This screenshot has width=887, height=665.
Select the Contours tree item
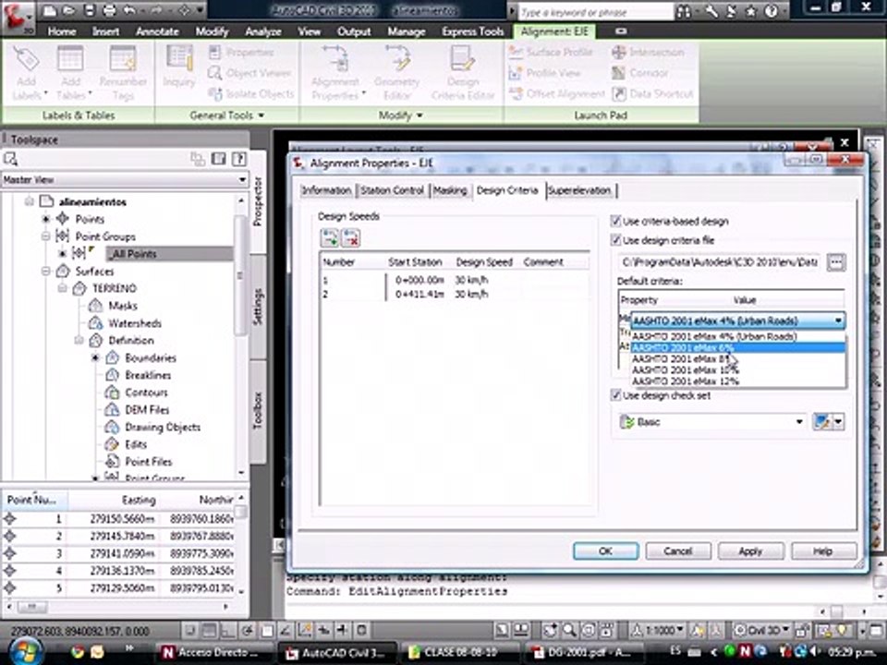point(146,393)
